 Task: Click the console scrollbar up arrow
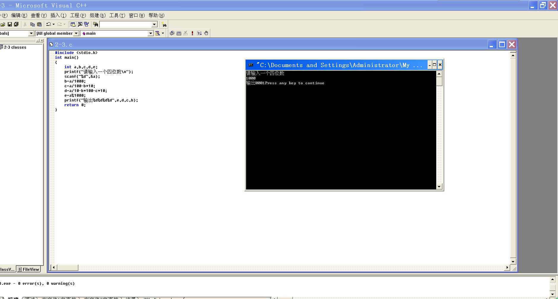(x=439, y=74)
